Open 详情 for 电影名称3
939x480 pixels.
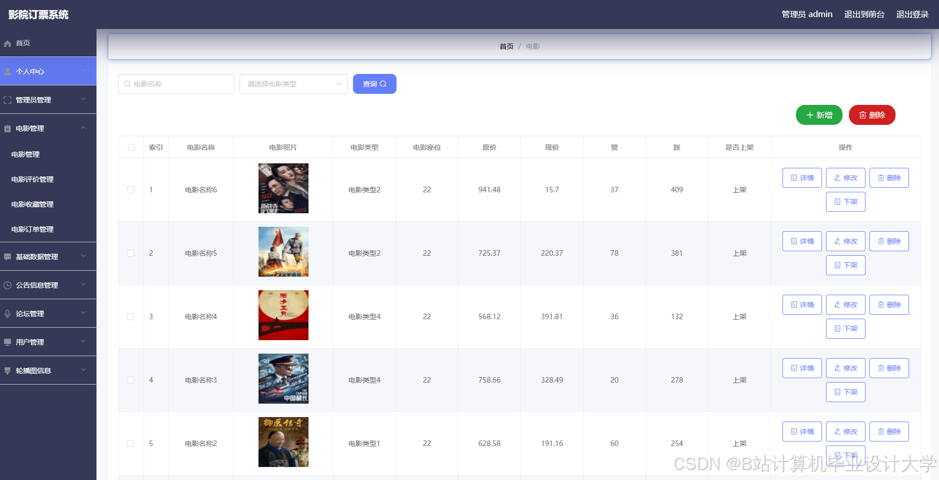point(802,368)
